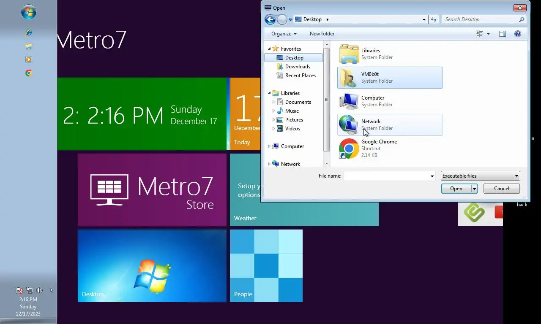Viewport: 541px width, 324px height.
Task: Open Windows Media Player sidebar icon
Action: (x=29, y=59)
